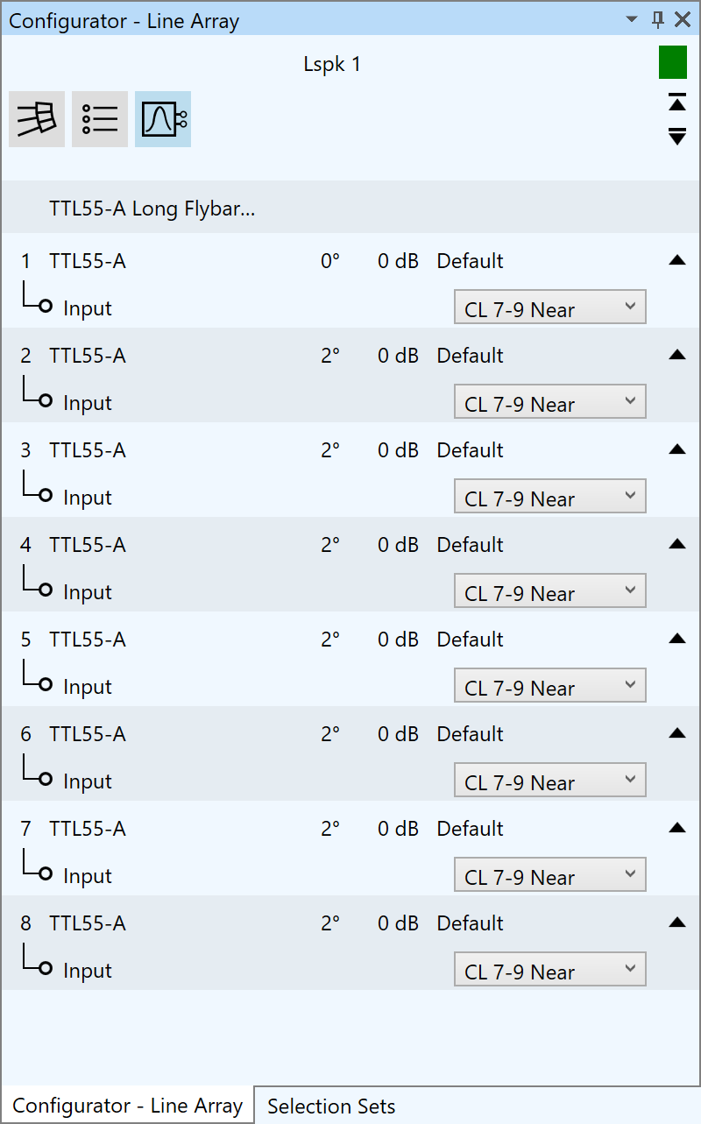Click the 2° angle value of cabinet 3
The height and width of the screenshot is (1124, 701).
click(x=330, y=450)
